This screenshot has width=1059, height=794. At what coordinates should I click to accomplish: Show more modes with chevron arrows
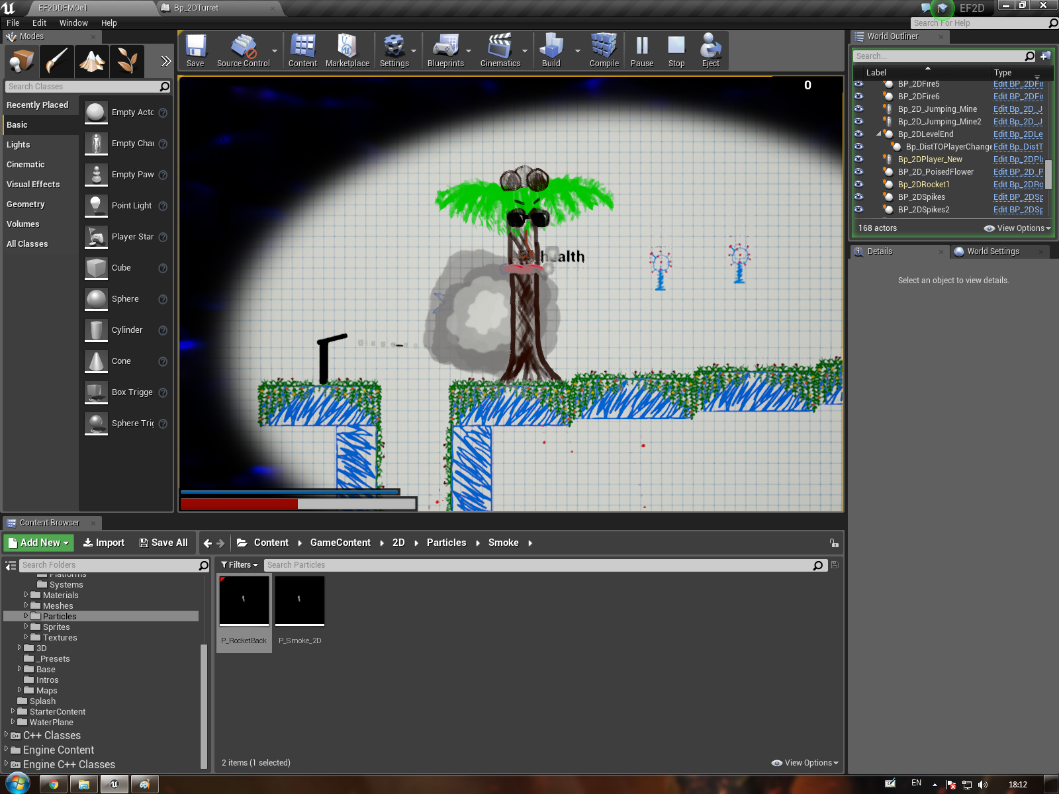pos(165,62)
